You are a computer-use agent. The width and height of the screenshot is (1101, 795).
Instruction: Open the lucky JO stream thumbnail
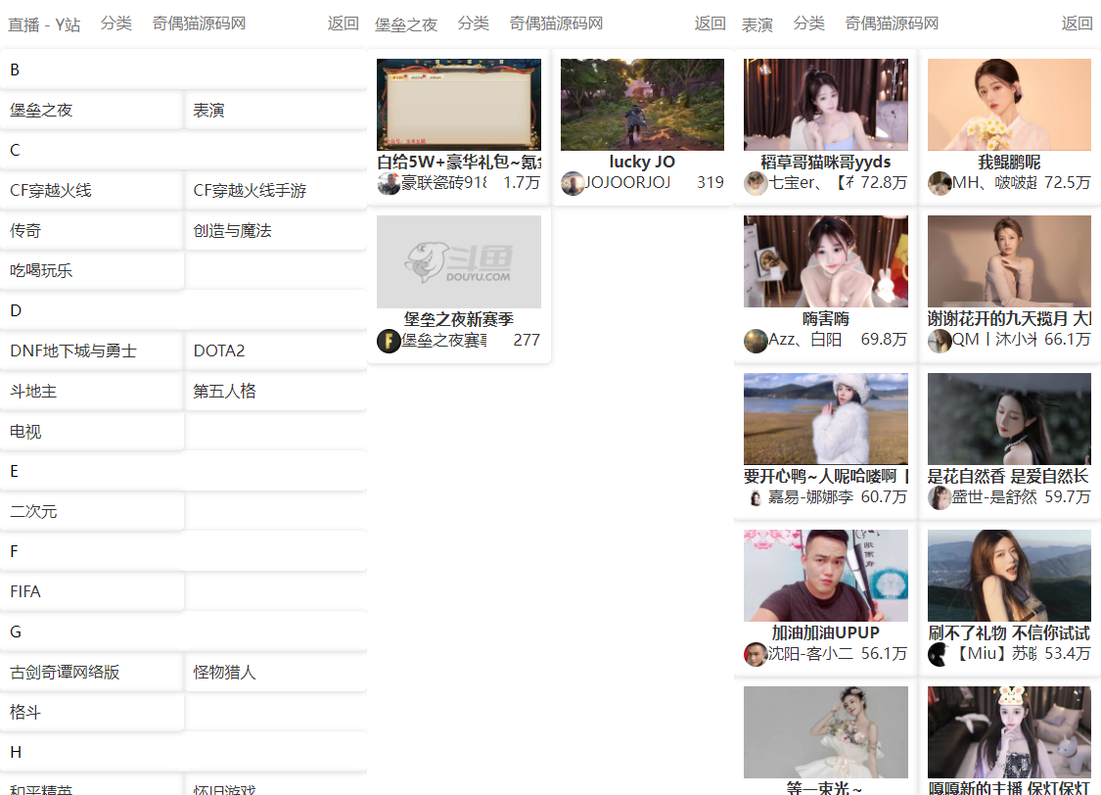[x=642, y=105]
